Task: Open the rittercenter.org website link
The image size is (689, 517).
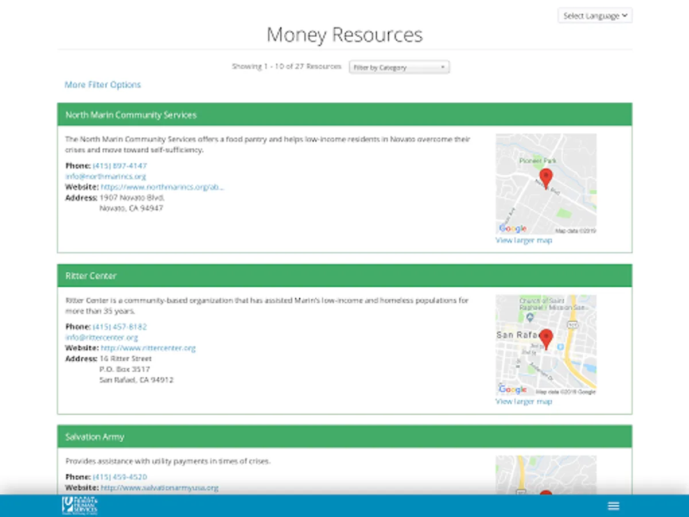Action: 148,348
